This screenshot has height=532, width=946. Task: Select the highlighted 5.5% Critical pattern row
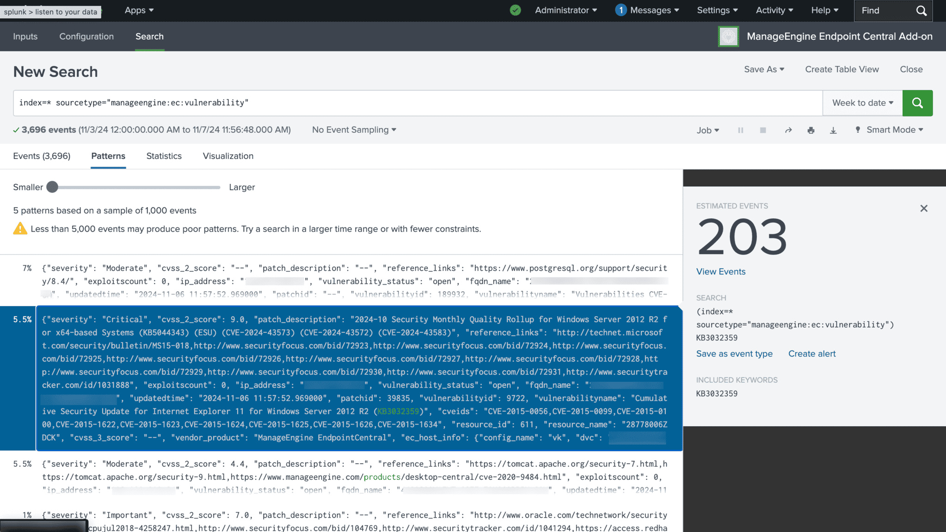pos(341,378)
